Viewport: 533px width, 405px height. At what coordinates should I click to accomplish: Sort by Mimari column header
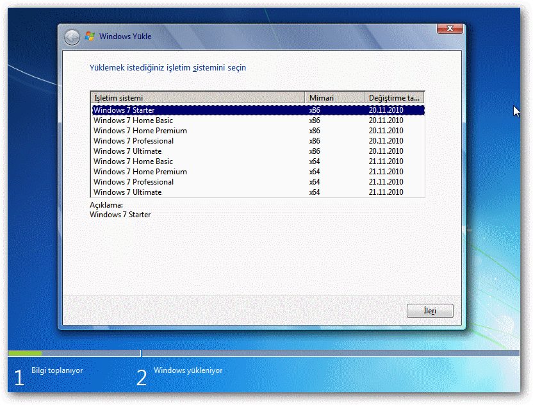point(334,98)
